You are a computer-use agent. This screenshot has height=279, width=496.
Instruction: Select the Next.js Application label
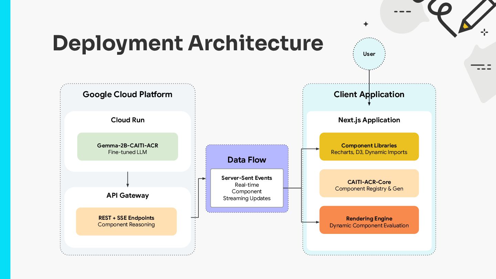pos(369,120)
